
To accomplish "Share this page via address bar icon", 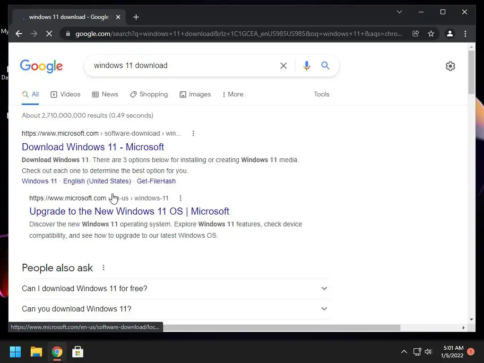I will coord(416,34).
